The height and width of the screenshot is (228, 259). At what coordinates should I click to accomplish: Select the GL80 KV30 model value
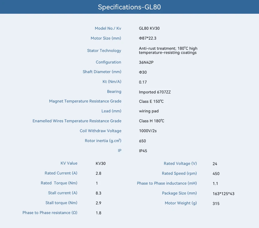click(149, 28)
